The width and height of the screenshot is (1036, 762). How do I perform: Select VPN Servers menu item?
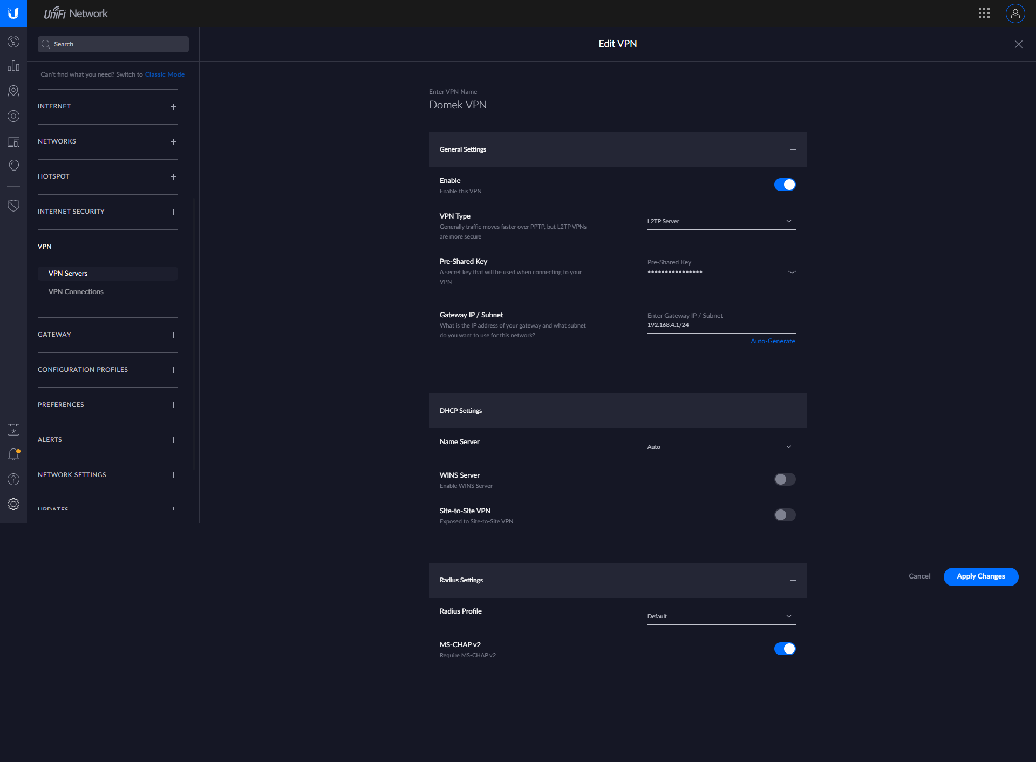pos(68,273)
